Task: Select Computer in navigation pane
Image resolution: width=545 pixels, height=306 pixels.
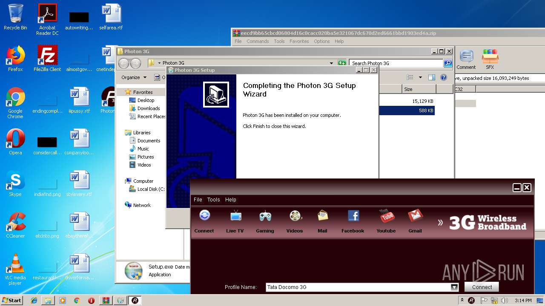Action: pyautogui.click(x=143, y=181)
